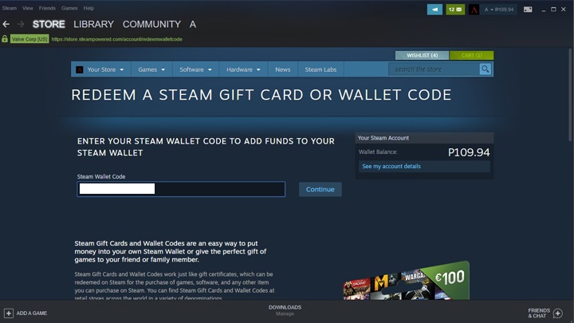Screen dimensions: 574x323
Task: Open the Hardware dropdown menu
Action: pyautogui.click(x=243, y=69)
